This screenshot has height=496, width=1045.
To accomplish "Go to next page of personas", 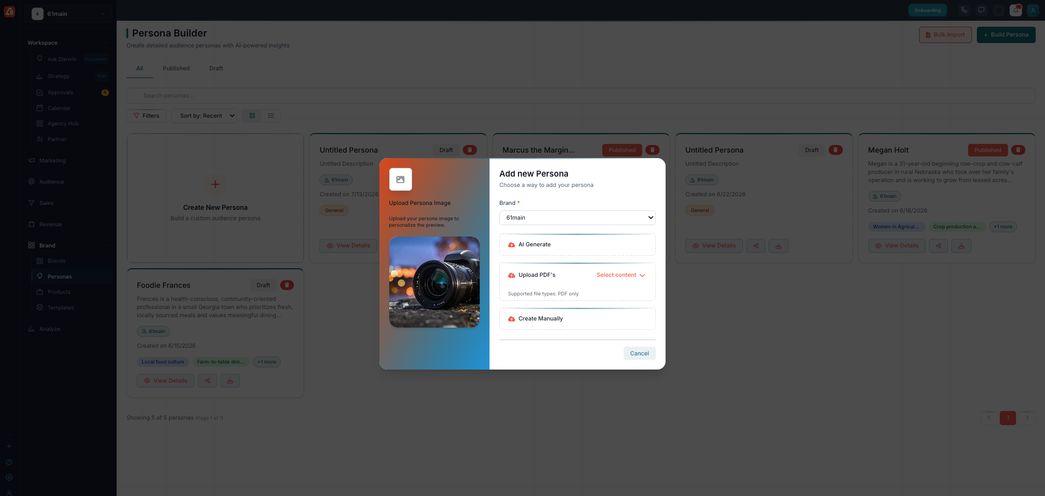I will pyautogui.click(x=1027, y=418).
